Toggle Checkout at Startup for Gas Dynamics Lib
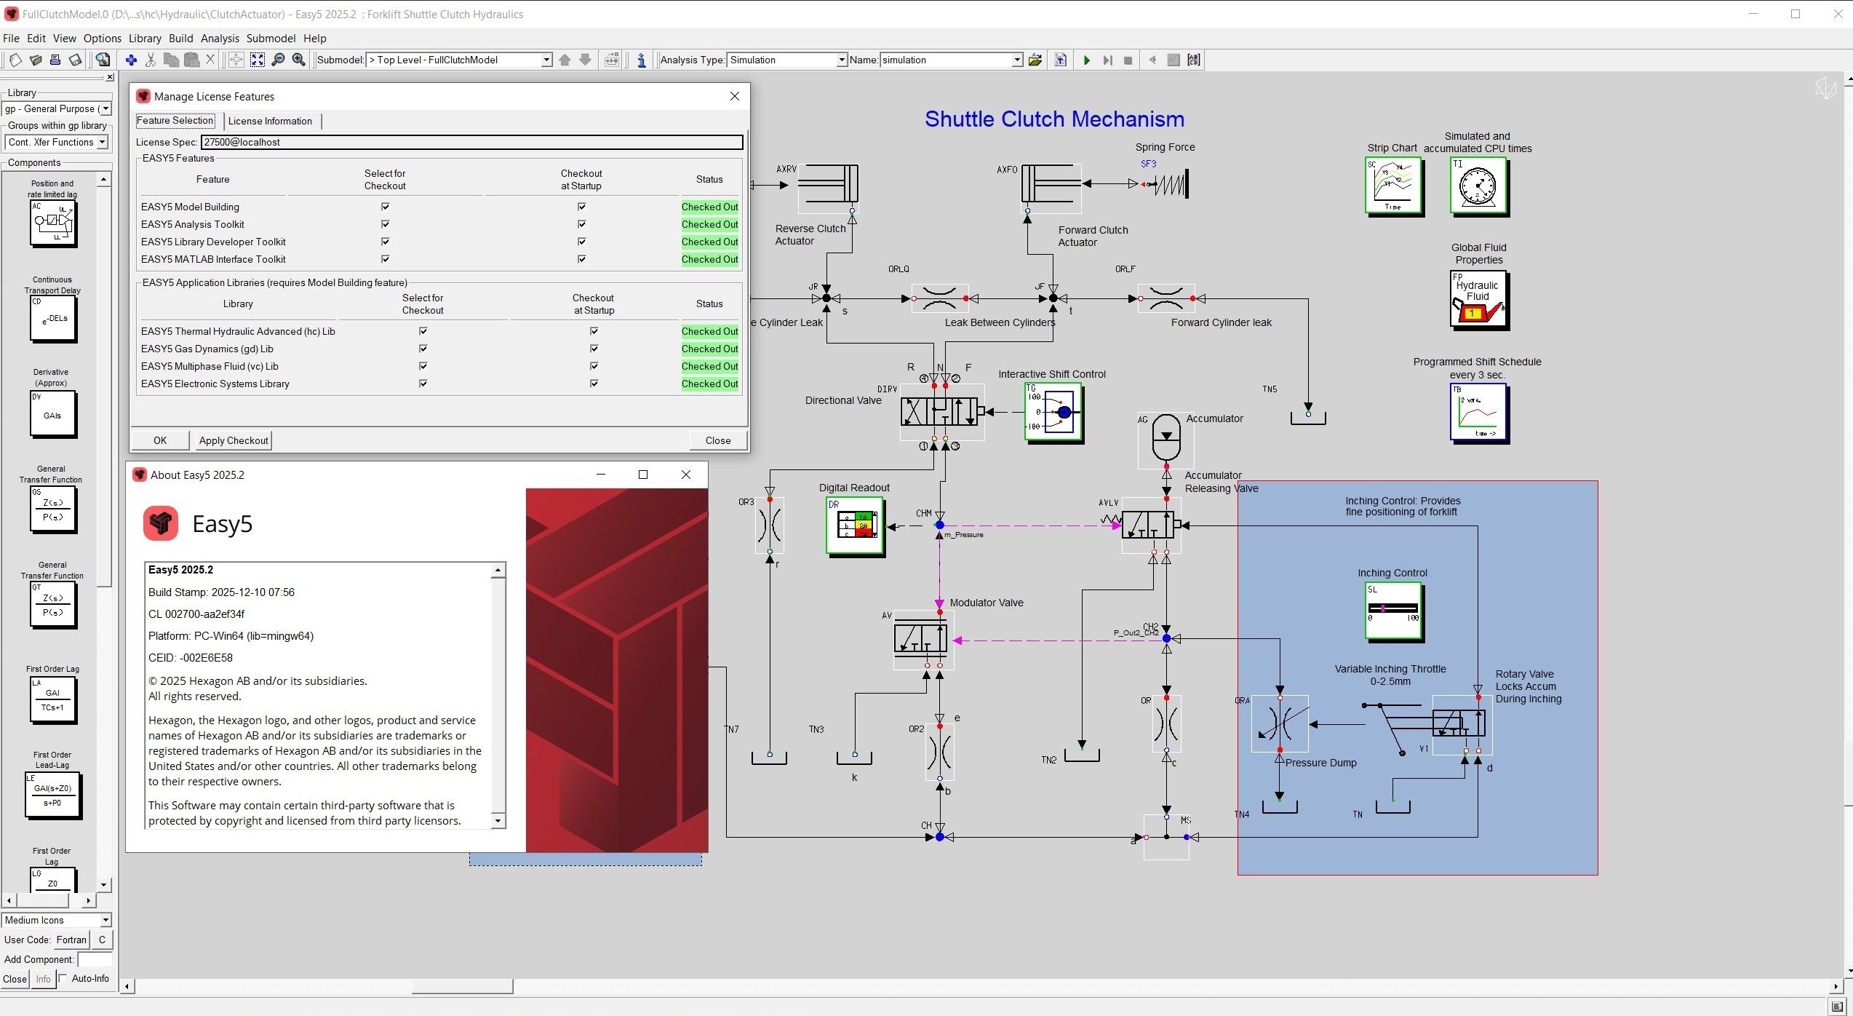The height and width of the screenshot is (1016, 1853). pyautogui.click(x=594, y=349)
